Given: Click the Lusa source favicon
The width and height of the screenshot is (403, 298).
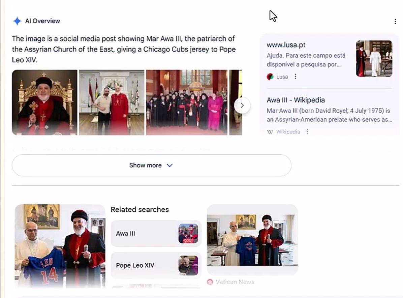Looking at the screenshot, I should (x=270, y=77).
